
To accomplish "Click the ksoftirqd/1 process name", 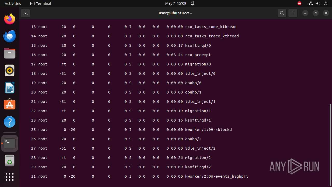I will click(198, 120).
